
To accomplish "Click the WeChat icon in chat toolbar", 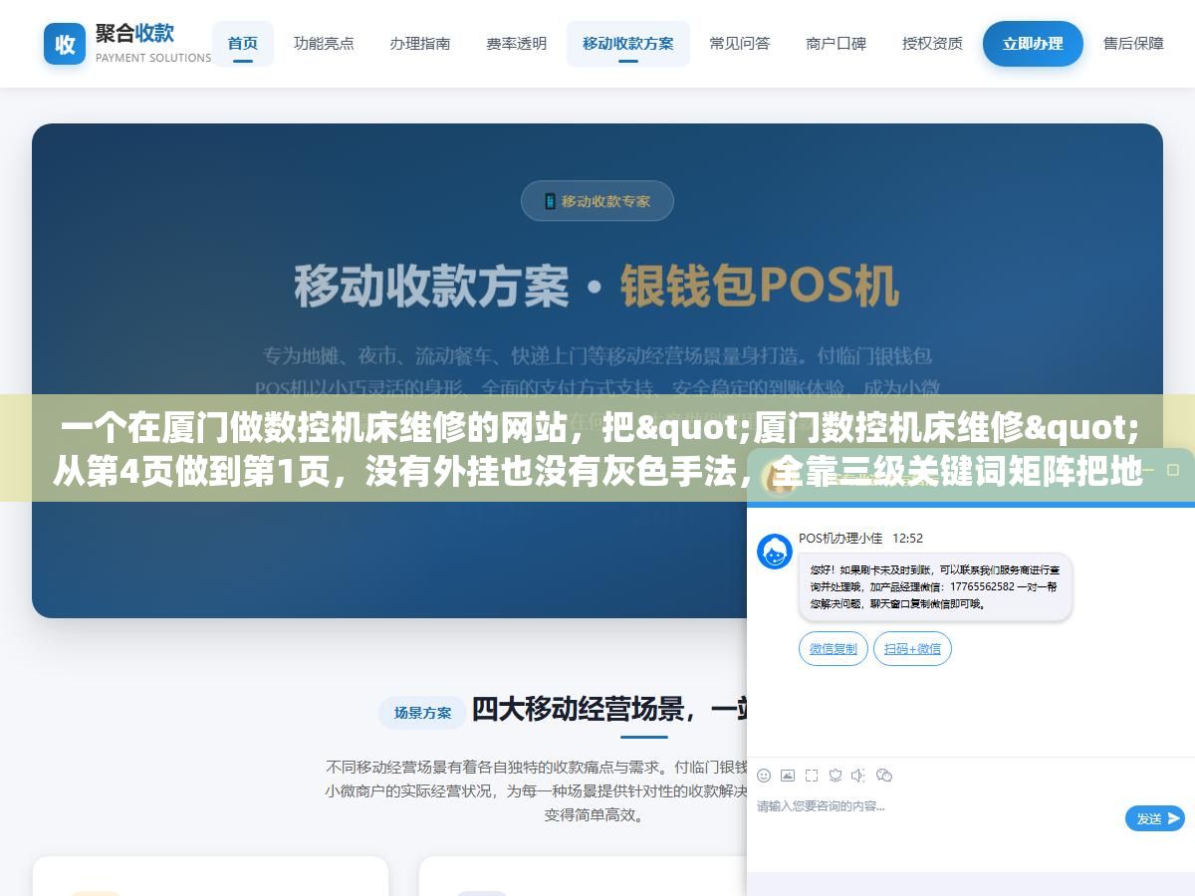I will (x=884, y=776).
